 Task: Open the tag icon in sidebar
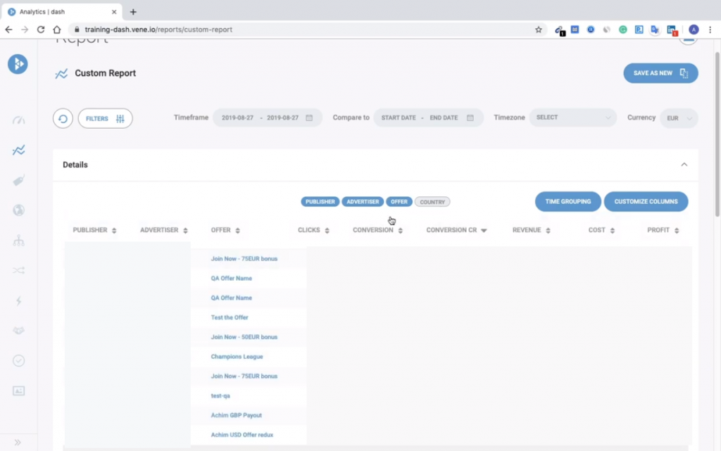(18, 181)
